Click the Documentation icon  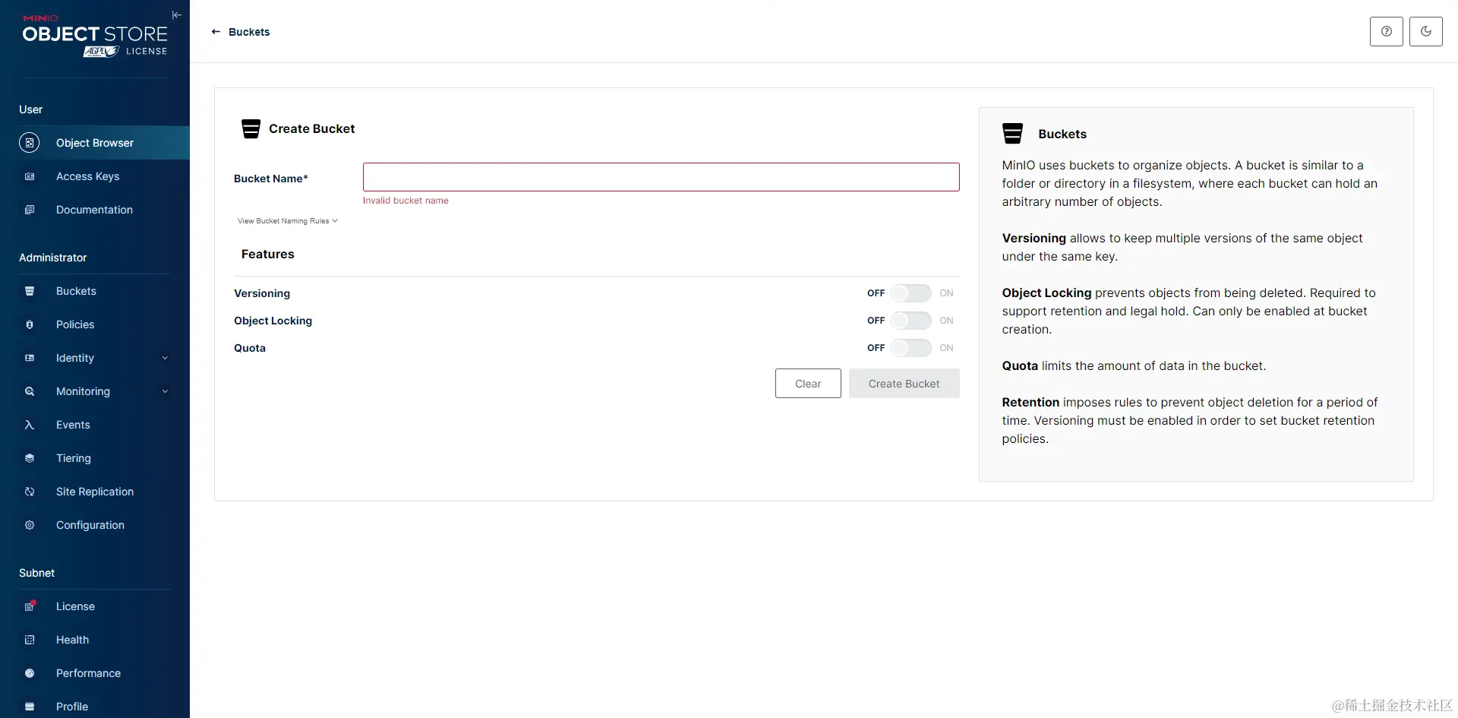[30, 210]
